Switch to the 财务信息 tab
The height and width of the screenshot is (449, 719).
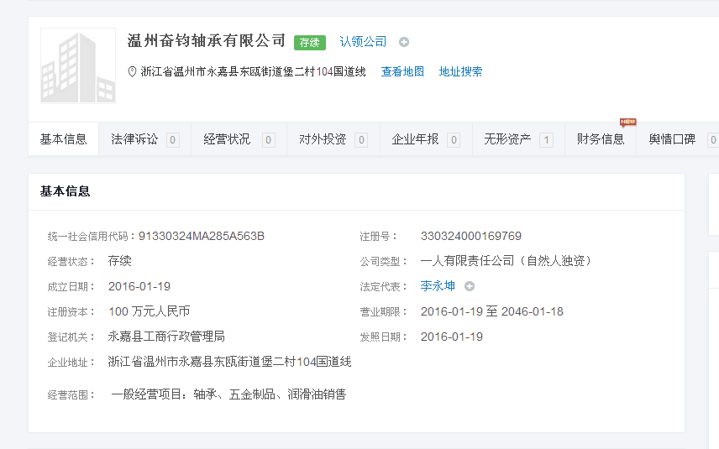tap(601, 139)
